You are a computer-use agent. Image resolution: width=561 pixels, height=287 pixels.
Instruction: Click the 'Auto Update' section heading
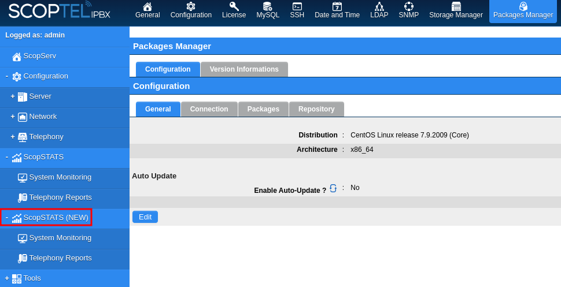154,176
